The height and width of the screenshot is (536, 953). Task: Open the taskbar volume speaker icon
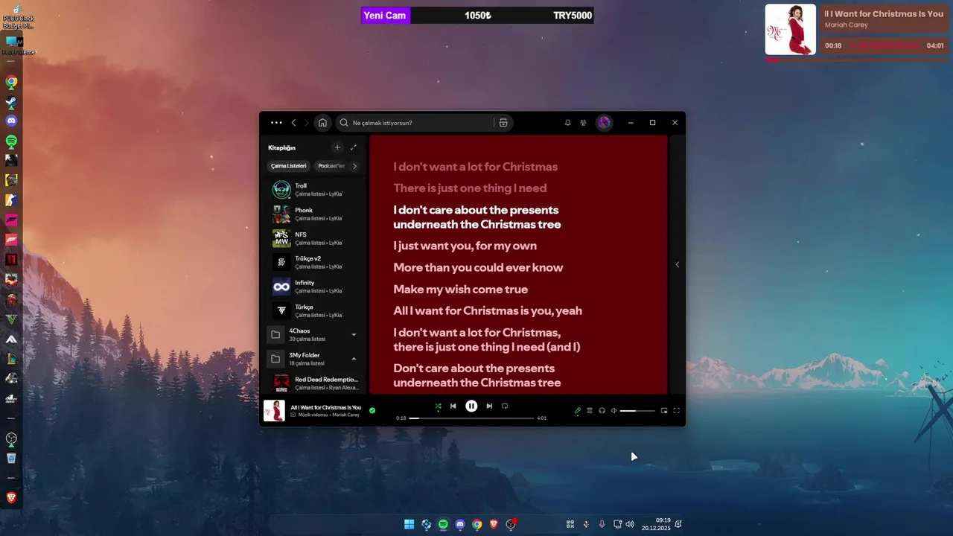630,524
